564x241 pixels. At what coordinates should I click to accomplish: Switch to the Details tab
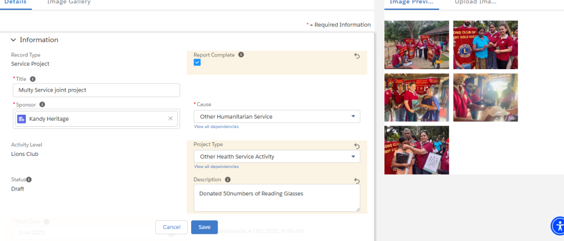15,2
